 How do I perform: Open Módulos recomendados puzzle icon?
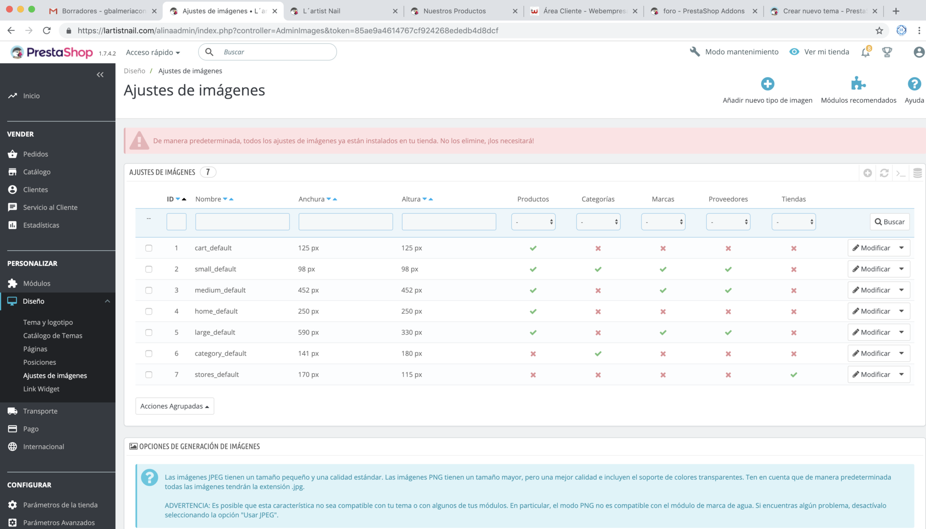[858, 84]
